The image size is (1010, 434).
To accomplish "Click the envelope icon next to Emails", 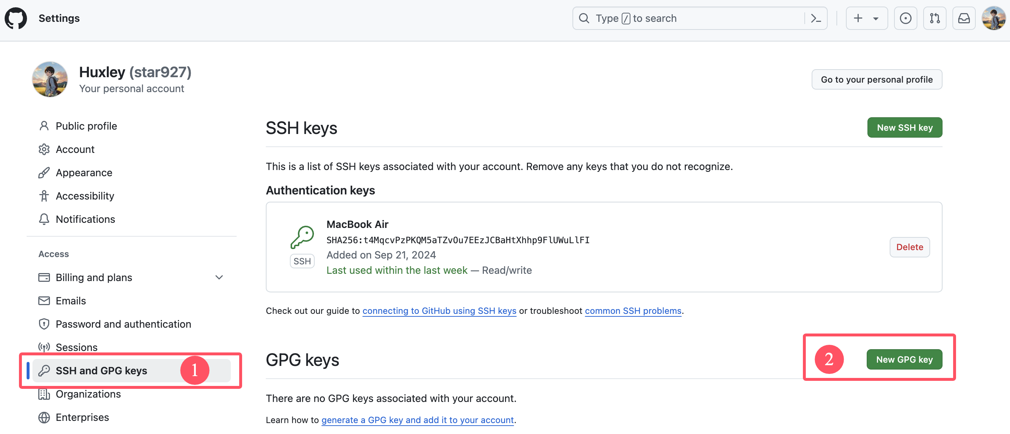I will (x=44, y=300).
